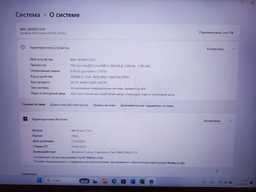Restore the window using title bar button
The height and width of the screenshot is (192, 256).
point(252,3)
